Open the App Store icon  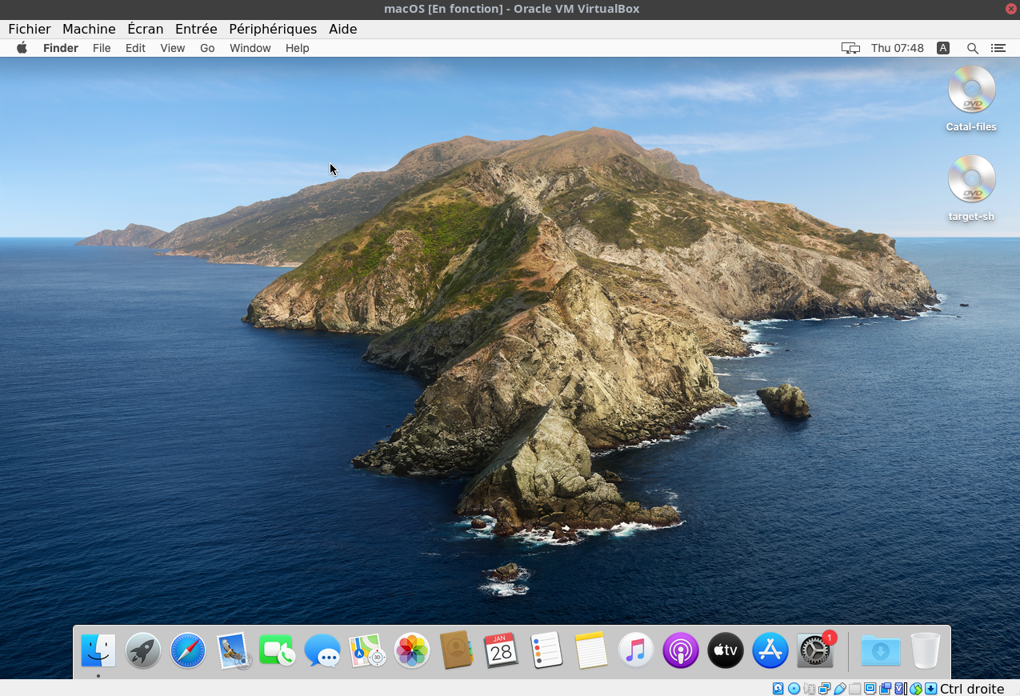click(x=770, y=650)
